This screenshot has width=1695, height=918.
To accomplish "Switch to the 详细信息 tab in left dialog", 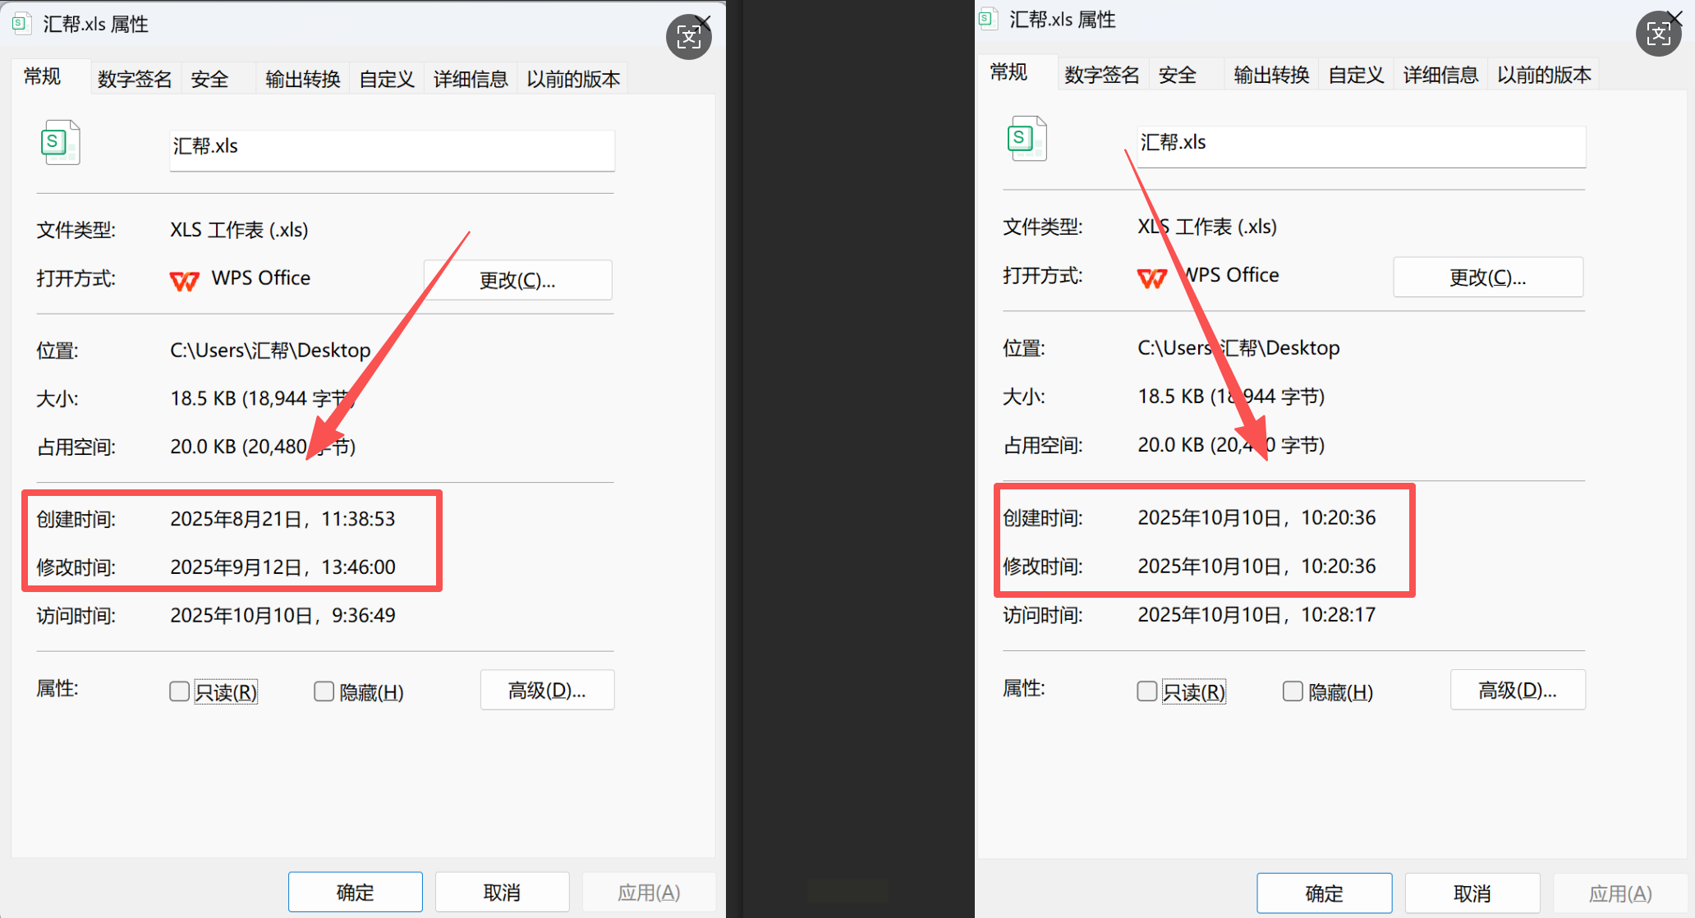I will pos(471,79).
